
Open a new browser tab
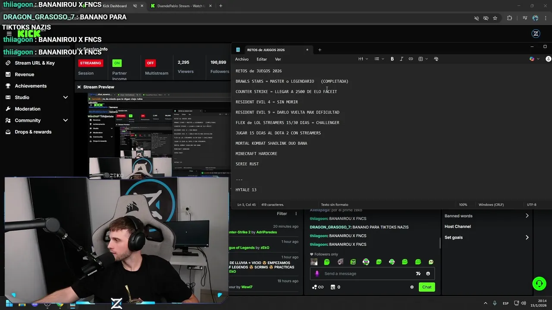coord(220,6)
